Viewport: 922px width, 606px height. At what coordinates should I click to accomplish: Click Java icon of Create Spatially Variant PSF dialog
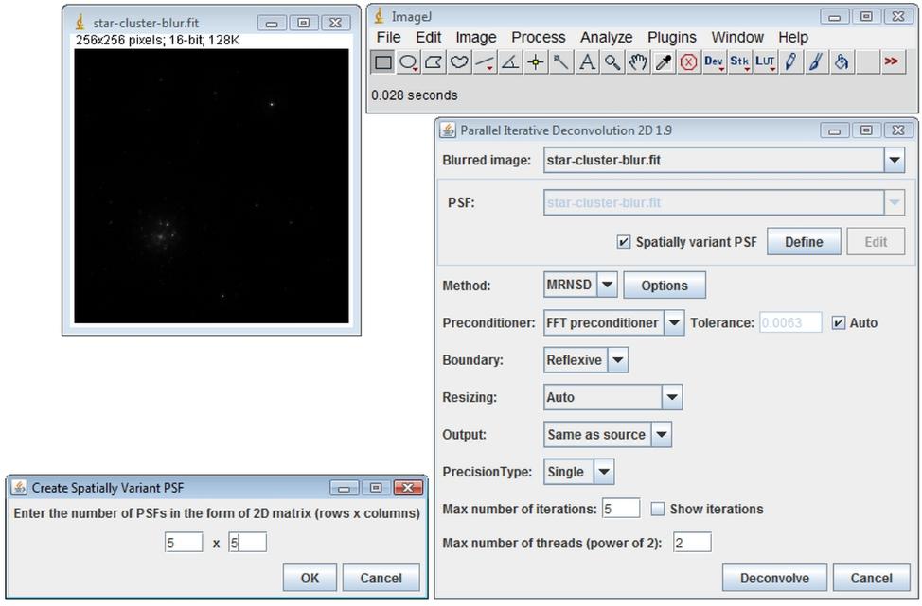19,488
